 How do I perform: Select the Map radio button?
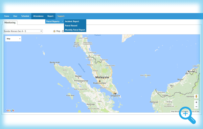click(54, 31)
